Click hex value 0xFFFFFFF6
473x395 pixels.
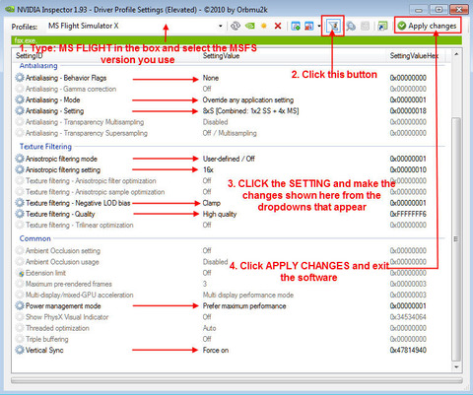(408, 214)
